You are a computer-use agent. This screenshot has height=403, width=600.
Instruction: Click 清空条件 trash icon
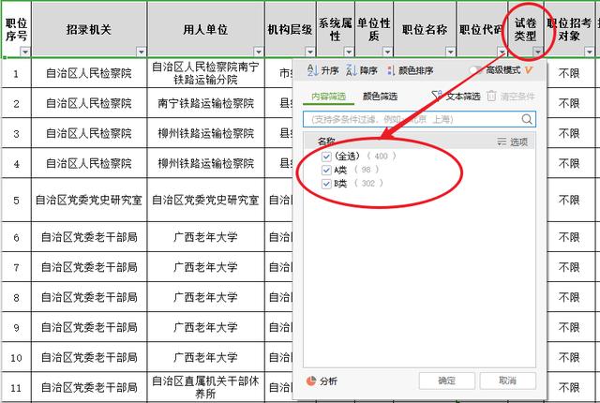click(x=491, y=96)
